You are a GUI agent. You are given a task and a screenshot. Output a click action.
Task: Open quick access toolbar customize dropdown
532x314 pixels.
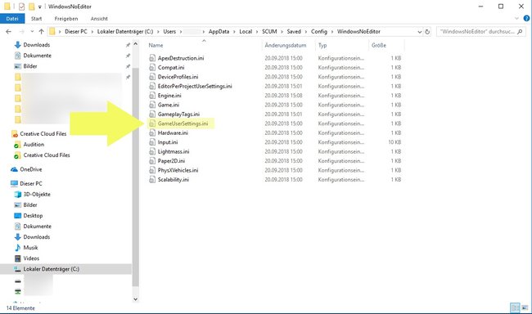coord(40,7)
